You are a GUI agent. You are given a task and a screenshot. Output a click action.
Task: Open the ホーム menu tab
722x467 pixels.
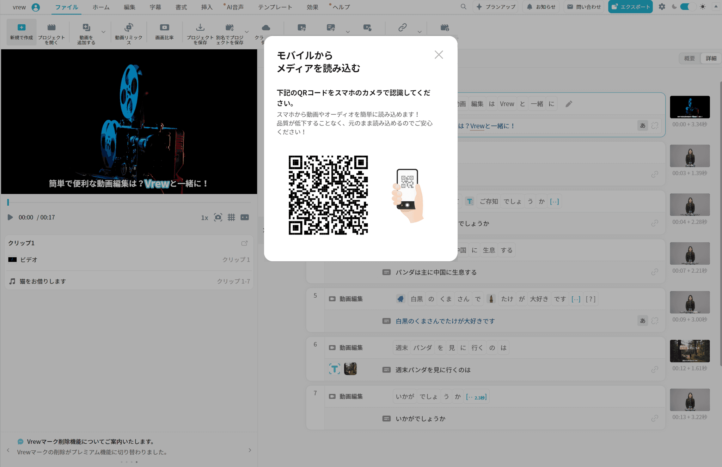[101, 7]
